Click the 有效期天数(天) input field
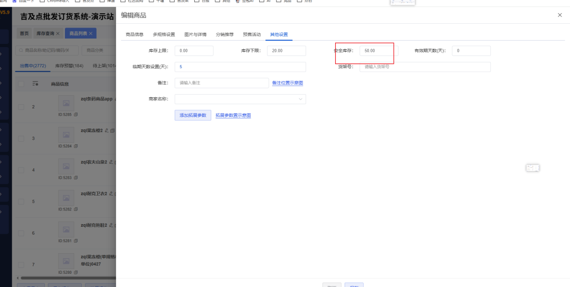Image resolution: width=570 pixels, height=287 pixels. (471, 51)
